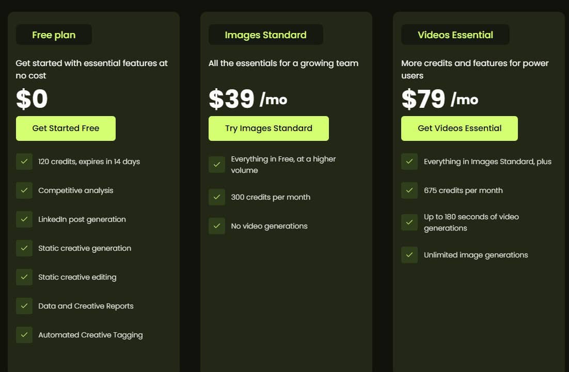Click the checkmark beside "300 credits per month"
569x372 pixels.
pos(217,197)
